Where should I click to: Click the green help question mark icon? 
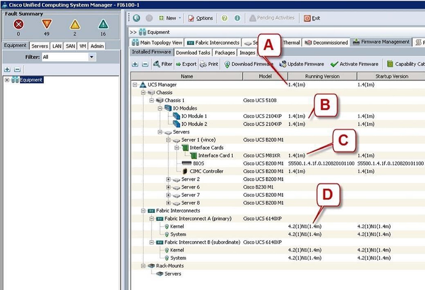tap(224, 18)
